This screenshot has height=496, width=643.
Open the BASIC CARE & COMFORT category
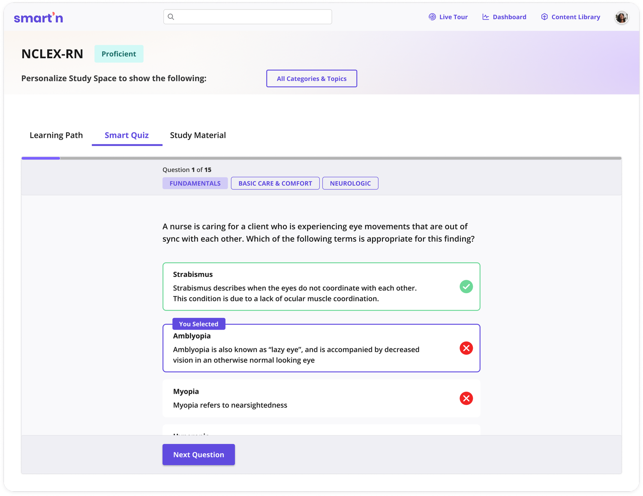[275, 183]
